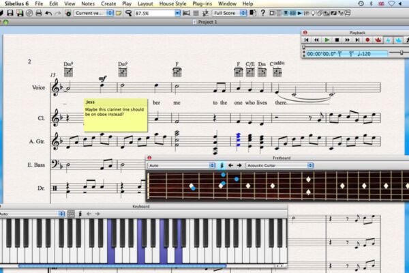Select Jess's yellow sticky comment
This screenshot has height=273, width=409.
click(116, 115)
